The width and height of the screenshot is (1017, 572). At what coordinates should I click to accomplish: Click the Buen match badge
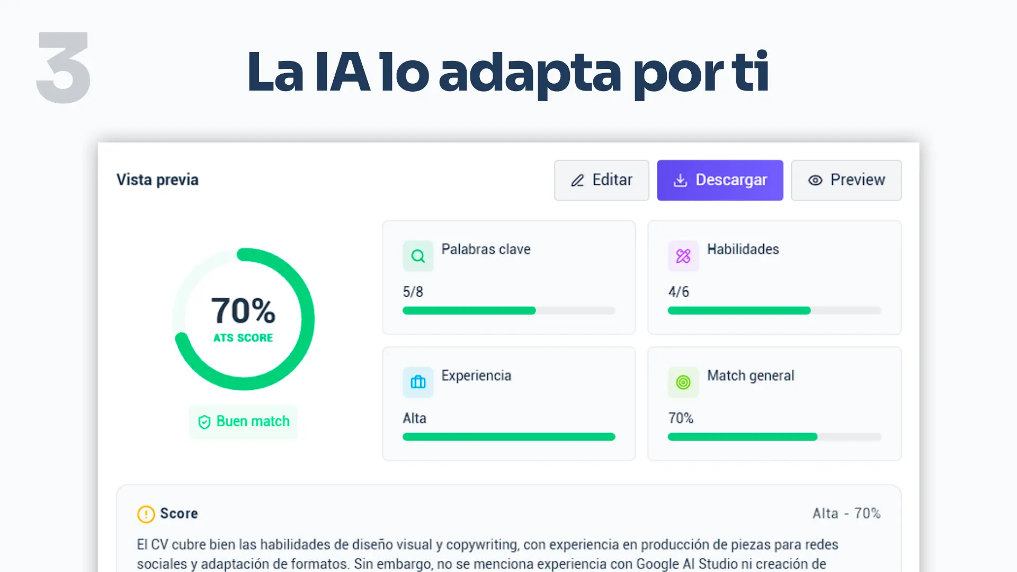click(244, 422)
